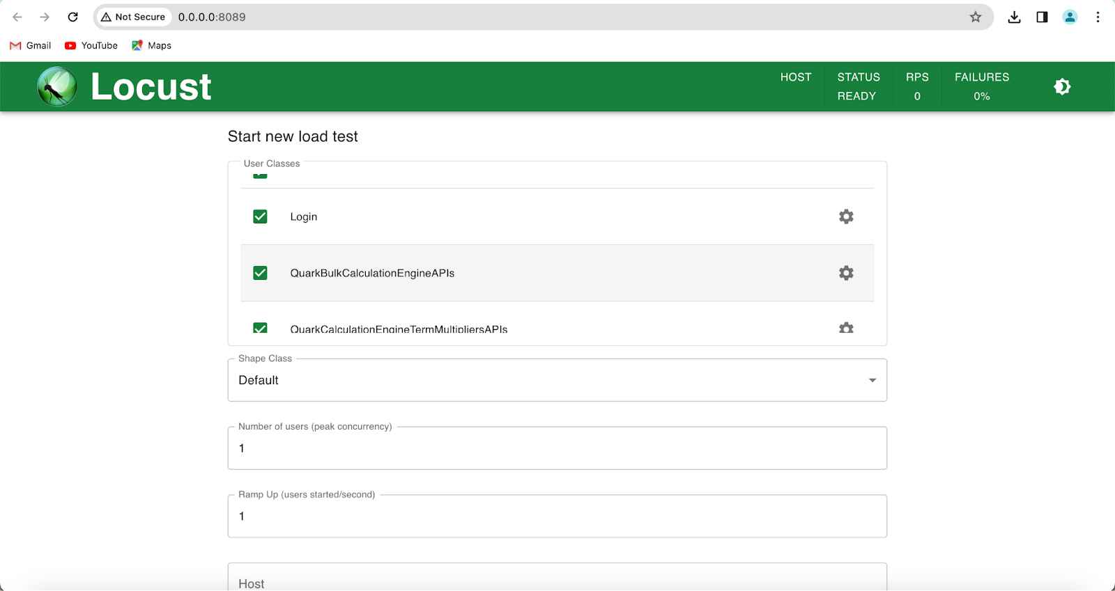
Task: Go back with browser back arrow
Action: 17,17
